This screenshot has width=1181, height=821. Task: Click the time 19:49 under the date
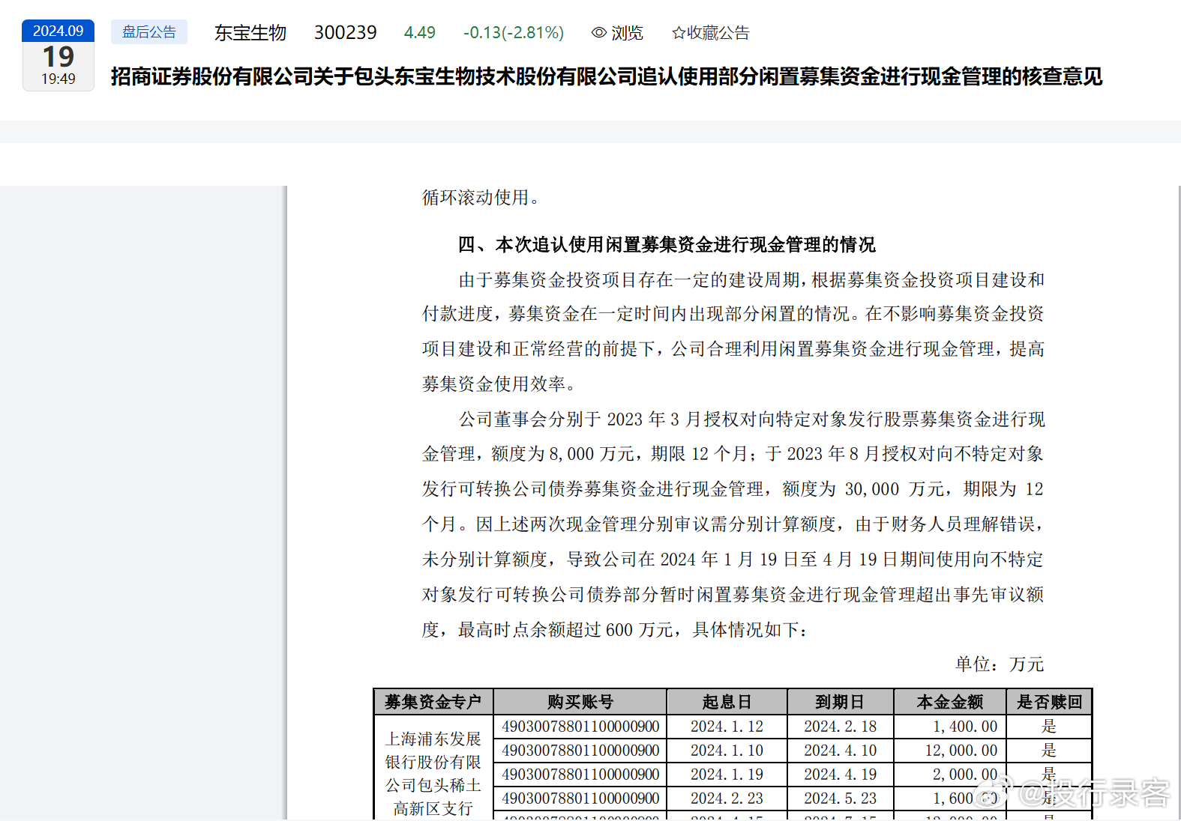[58, 79]
